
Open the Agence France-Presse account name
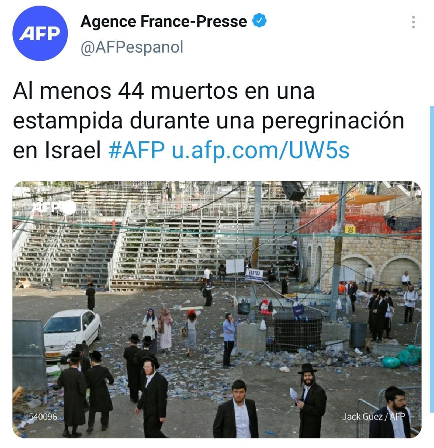(x=164, y=21)
